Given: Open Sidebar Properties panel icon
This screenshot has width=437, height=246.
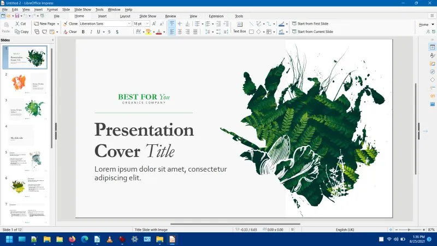Looking at the screenshot, I should point(432,47).
